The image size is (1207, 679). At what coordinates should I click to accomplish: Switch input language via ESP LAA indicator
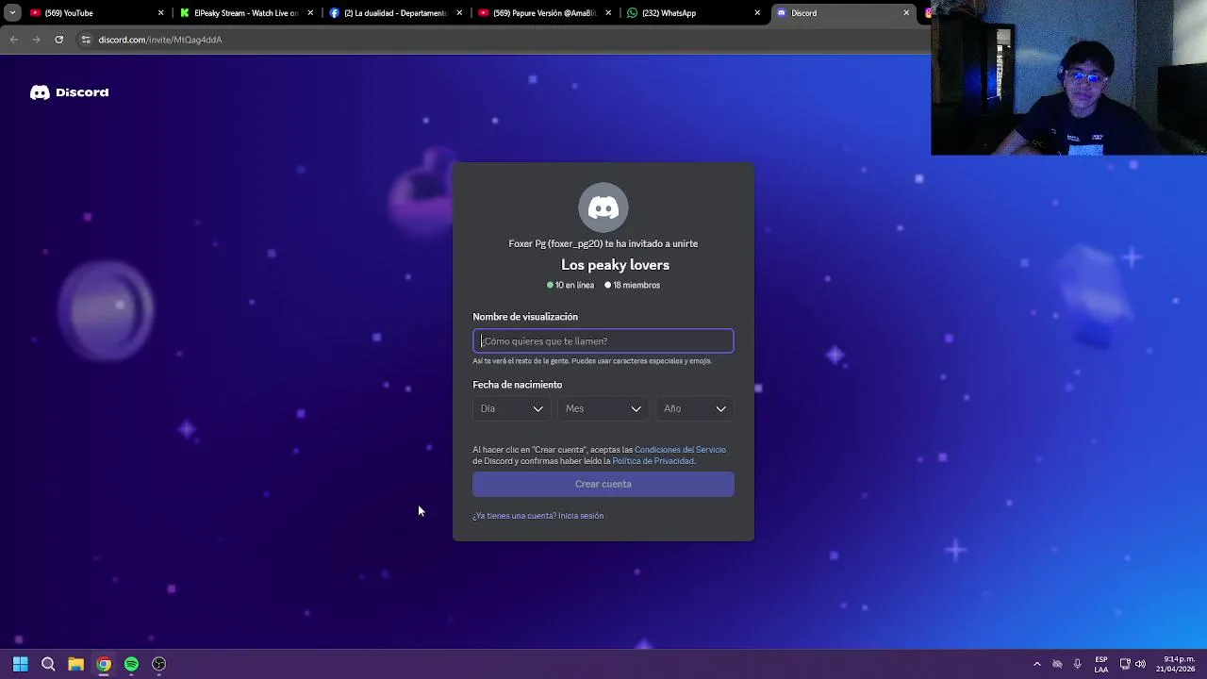(x=1101, y=664)
